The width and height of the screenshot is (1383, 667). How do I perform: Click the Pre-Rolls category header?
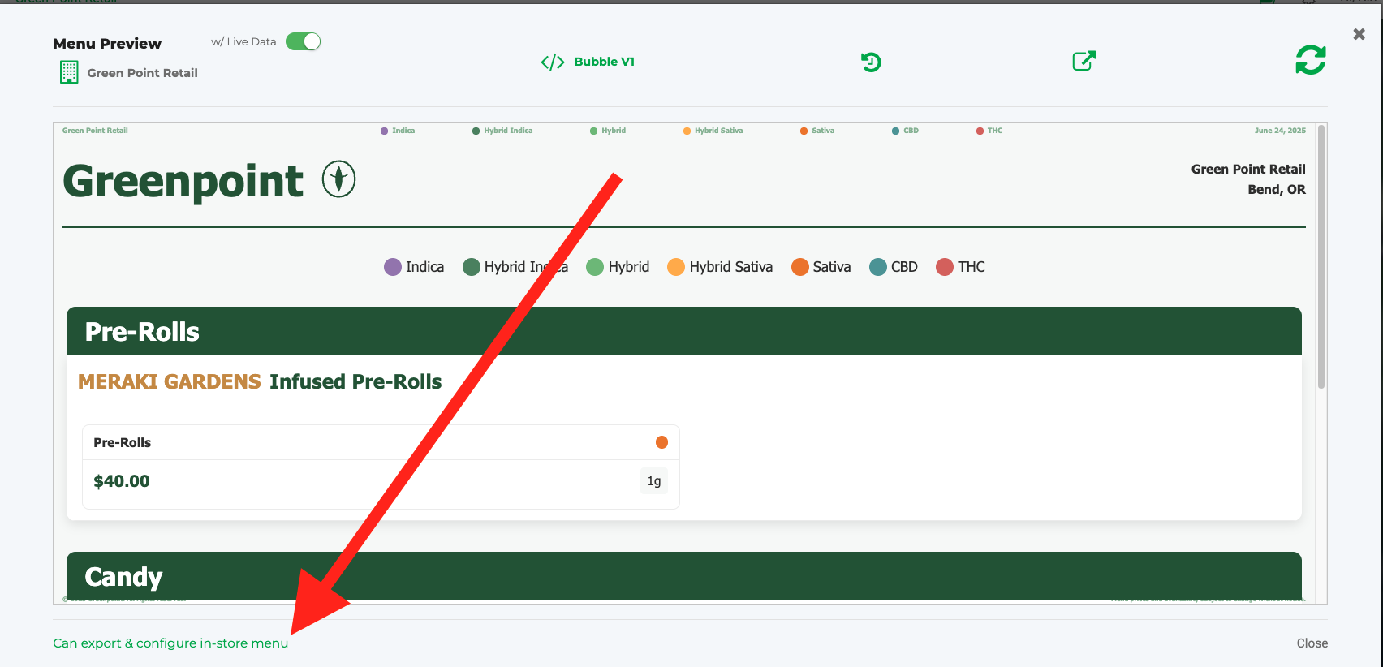684,331
